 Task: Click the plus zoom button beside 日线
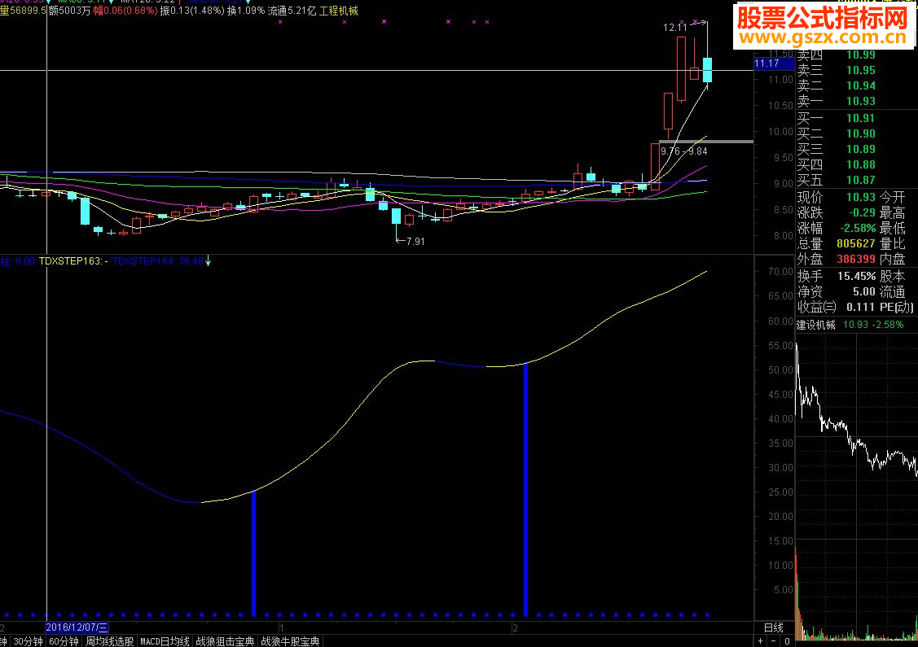pos(761,642)
